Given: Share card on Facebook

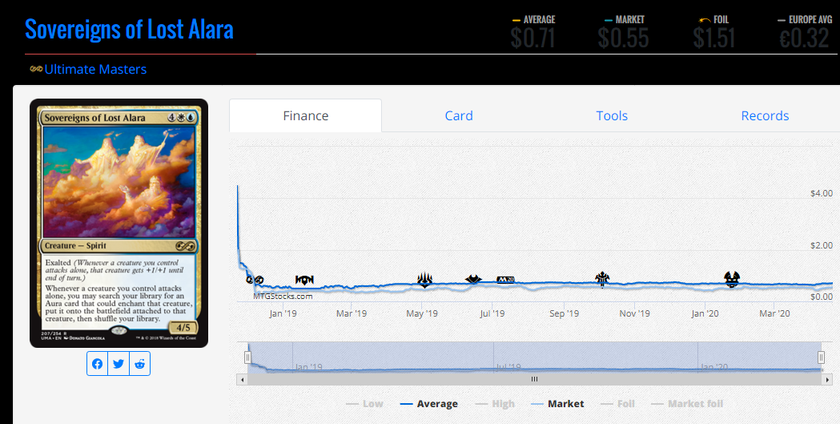Looking at the screenshot, I should click(98, 364).
